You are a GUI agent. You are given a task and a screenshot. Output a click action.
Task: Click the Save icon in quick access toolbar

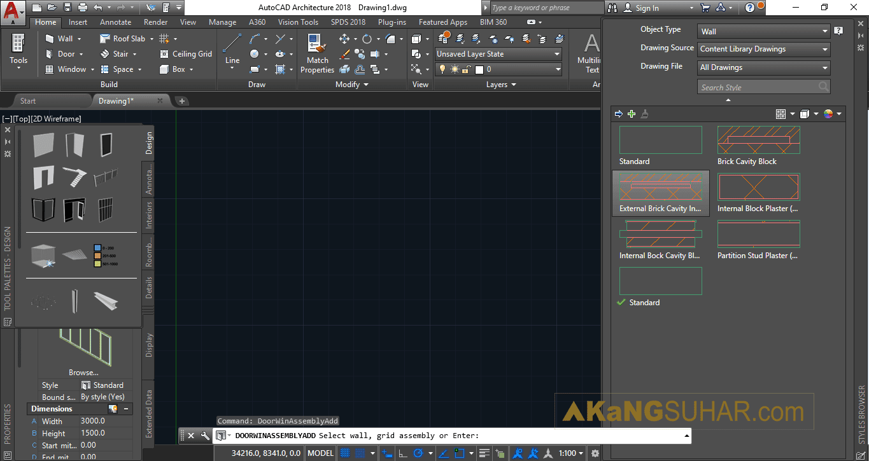(x=67, y=8)
